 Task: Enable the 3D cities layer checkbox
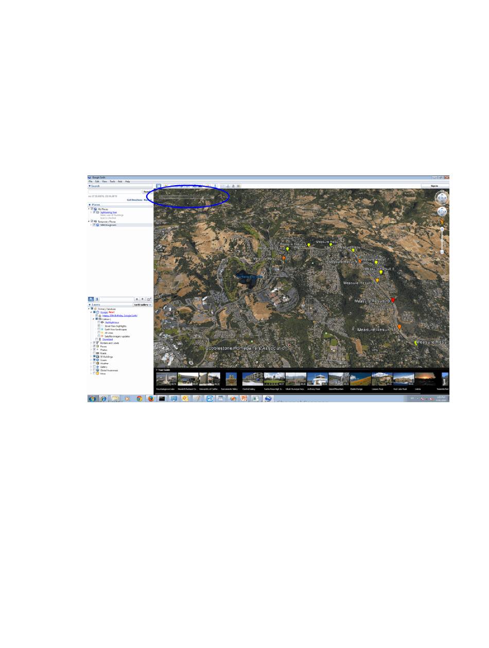tap(99, 333)
